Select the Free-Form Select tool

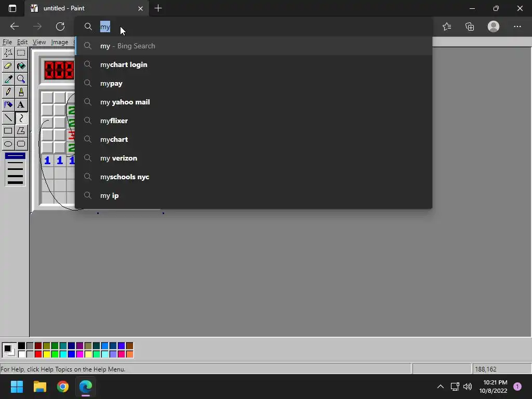8,53
